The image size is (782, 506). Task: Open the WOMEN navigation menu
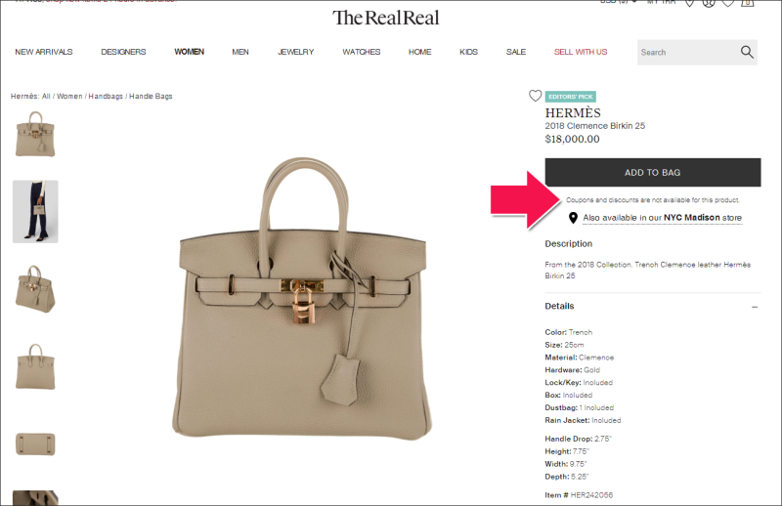(x=189, y=52)
